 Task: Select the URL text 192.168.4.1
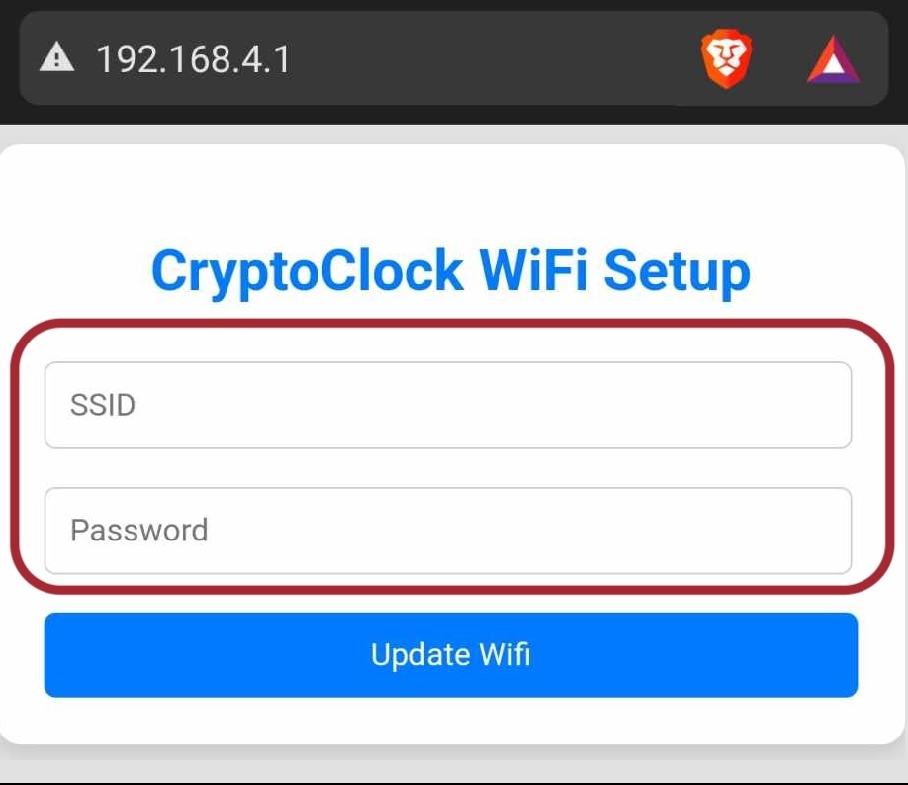pos(194,59)
